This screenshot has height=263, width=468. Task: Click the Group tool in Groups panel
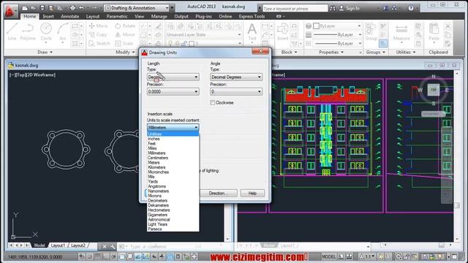pyautogui.click(x=371, y=32)
